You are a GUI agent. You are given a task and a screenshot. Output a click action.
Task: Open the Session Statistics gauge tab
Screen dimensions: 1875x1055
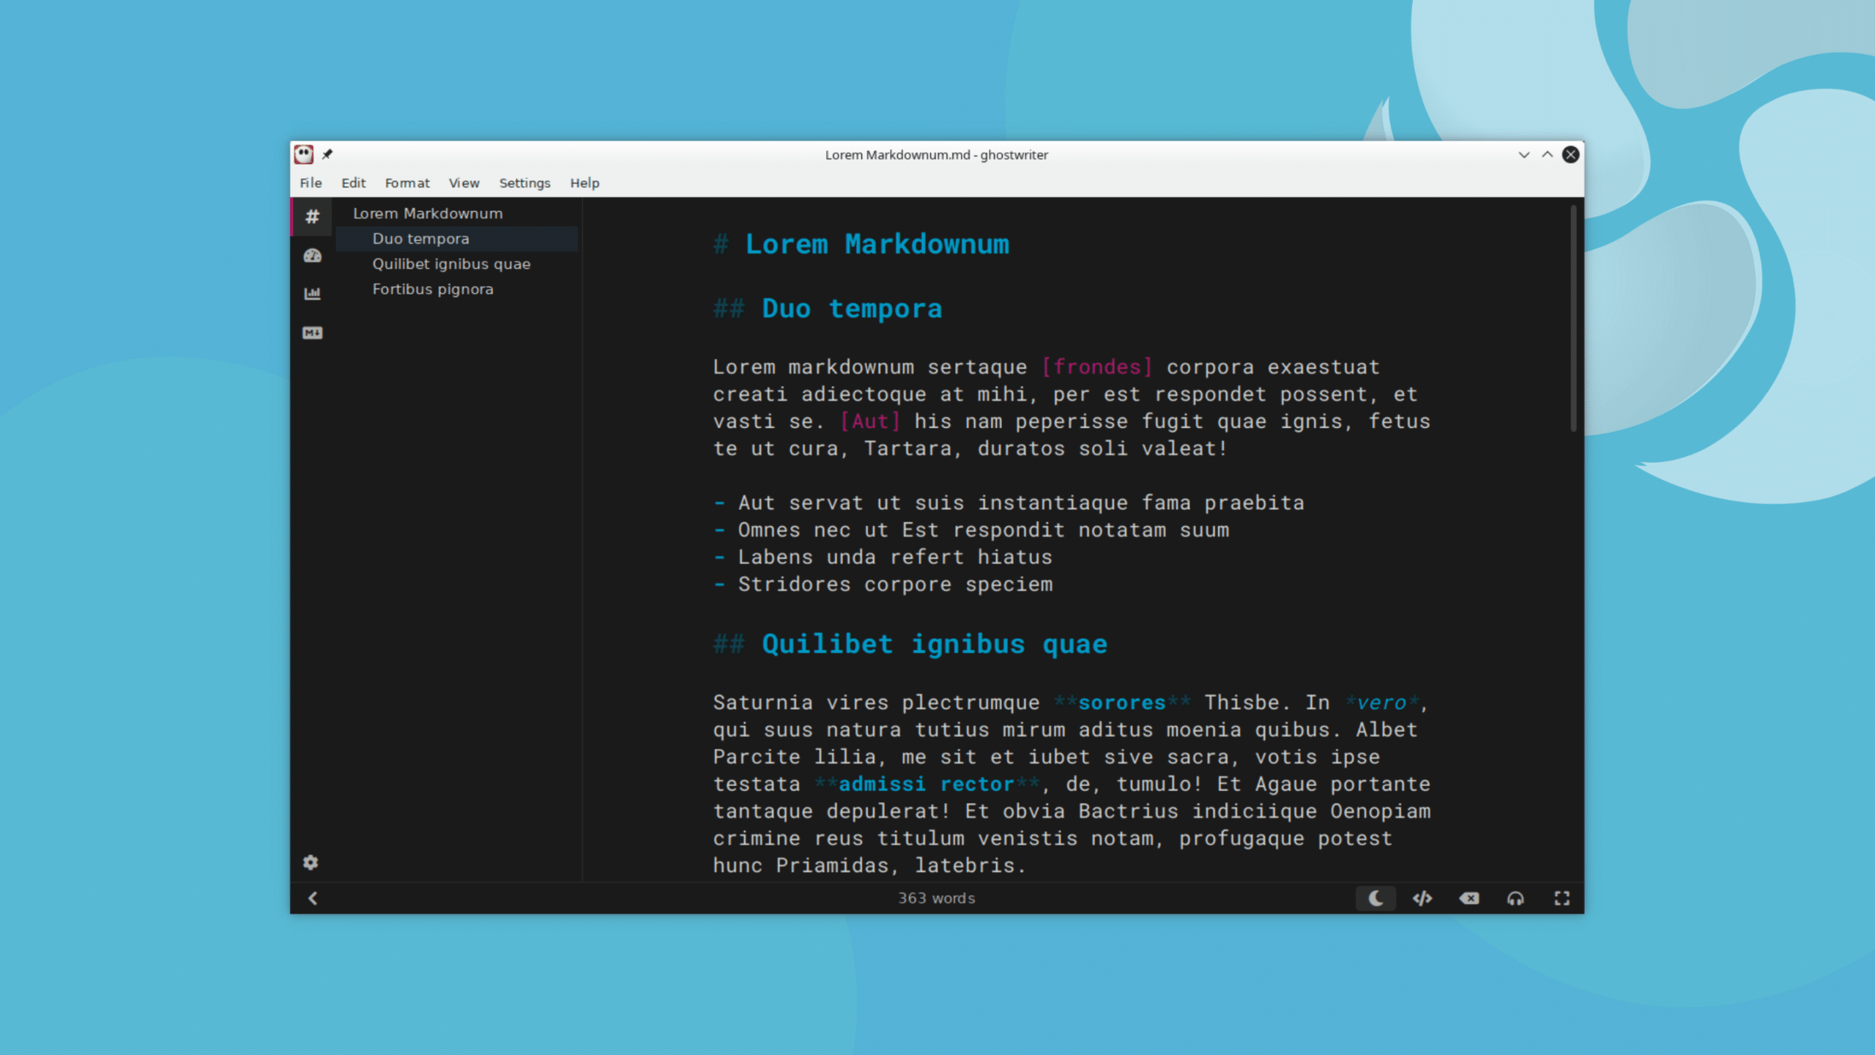point(312,256)
